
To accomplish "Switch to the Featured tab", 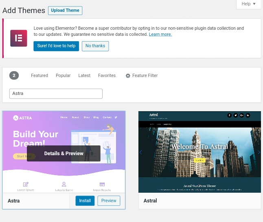I will (39, 75).
